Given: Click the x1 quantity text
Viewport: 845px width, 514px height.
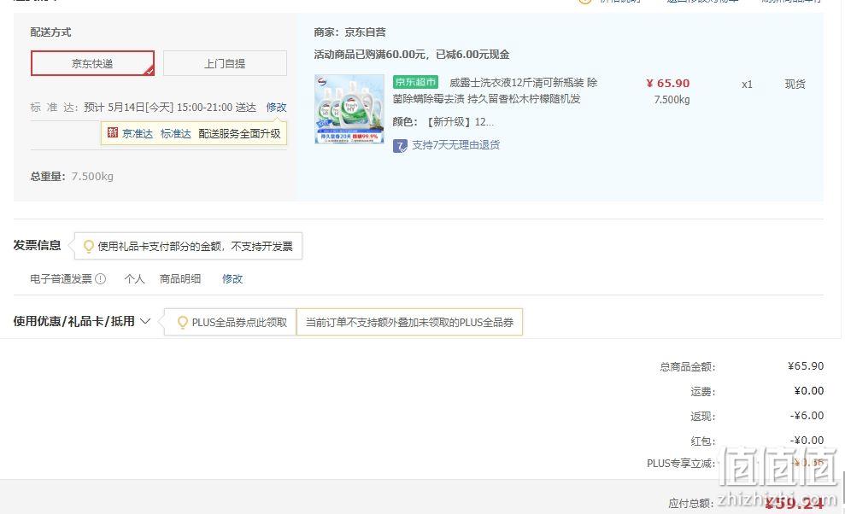Looking at the screenshot, I should [x=747, y=84].
